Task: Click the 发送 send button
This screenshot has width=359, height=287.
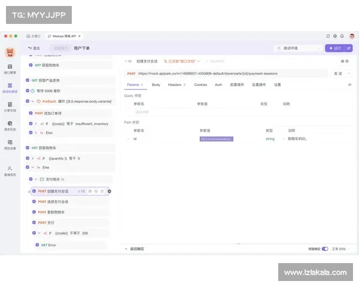Action: coord(338,74)
